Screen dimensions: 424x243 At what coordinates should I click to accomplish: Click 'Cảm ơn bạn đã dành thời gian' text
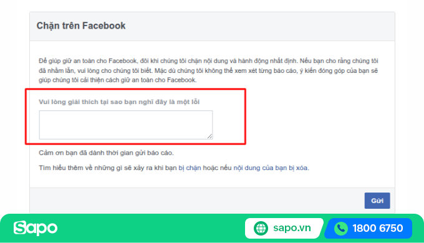tap(106, 153)
